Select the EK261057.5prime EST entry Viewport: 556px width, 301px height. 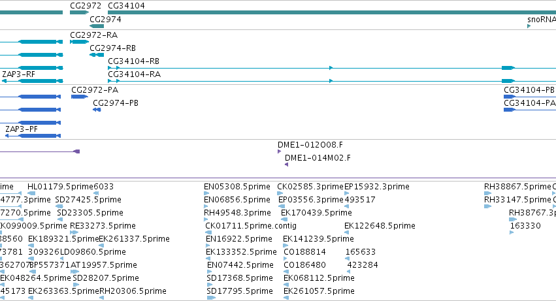click(x=319, y=291)
